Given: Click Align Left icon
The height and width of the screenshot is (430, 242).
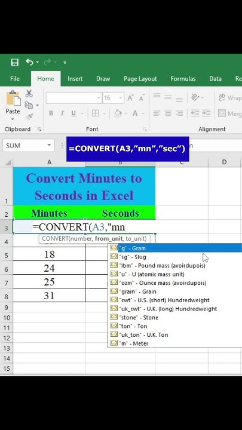Looking at the screenshot, I should pos(157,113).
